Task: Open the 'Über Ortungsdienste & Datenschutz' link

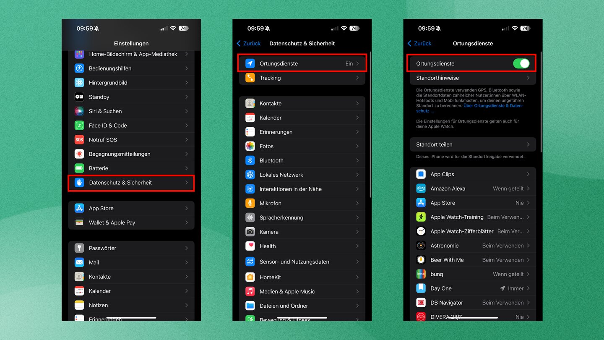Action: coord(493,106)
